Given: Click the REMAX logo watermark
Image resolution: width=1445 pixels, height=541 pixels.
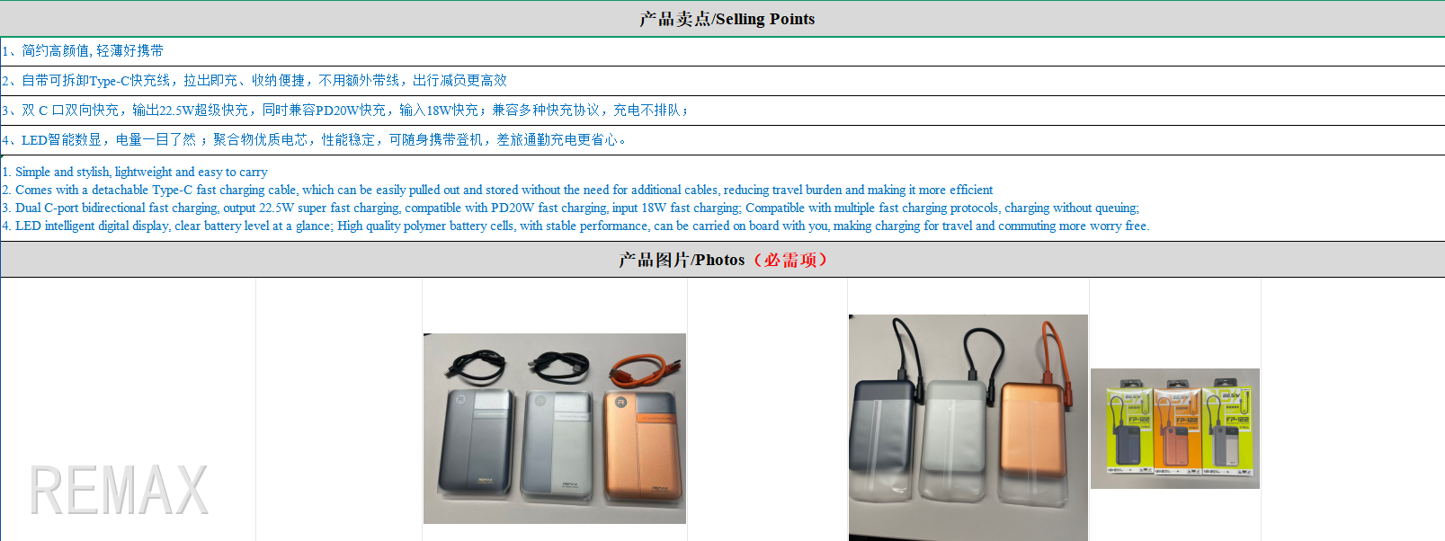Looking at the screenshot, I should (119, 490).
